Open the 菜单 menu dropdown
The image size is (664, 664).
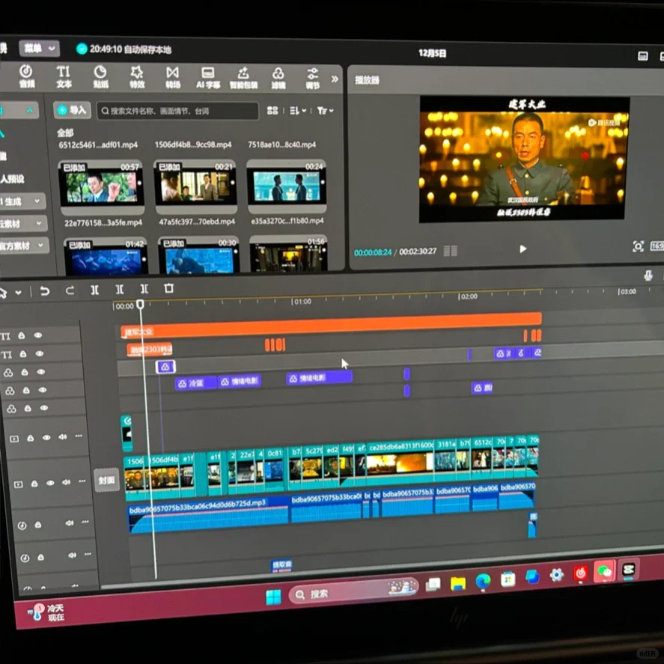39,48
